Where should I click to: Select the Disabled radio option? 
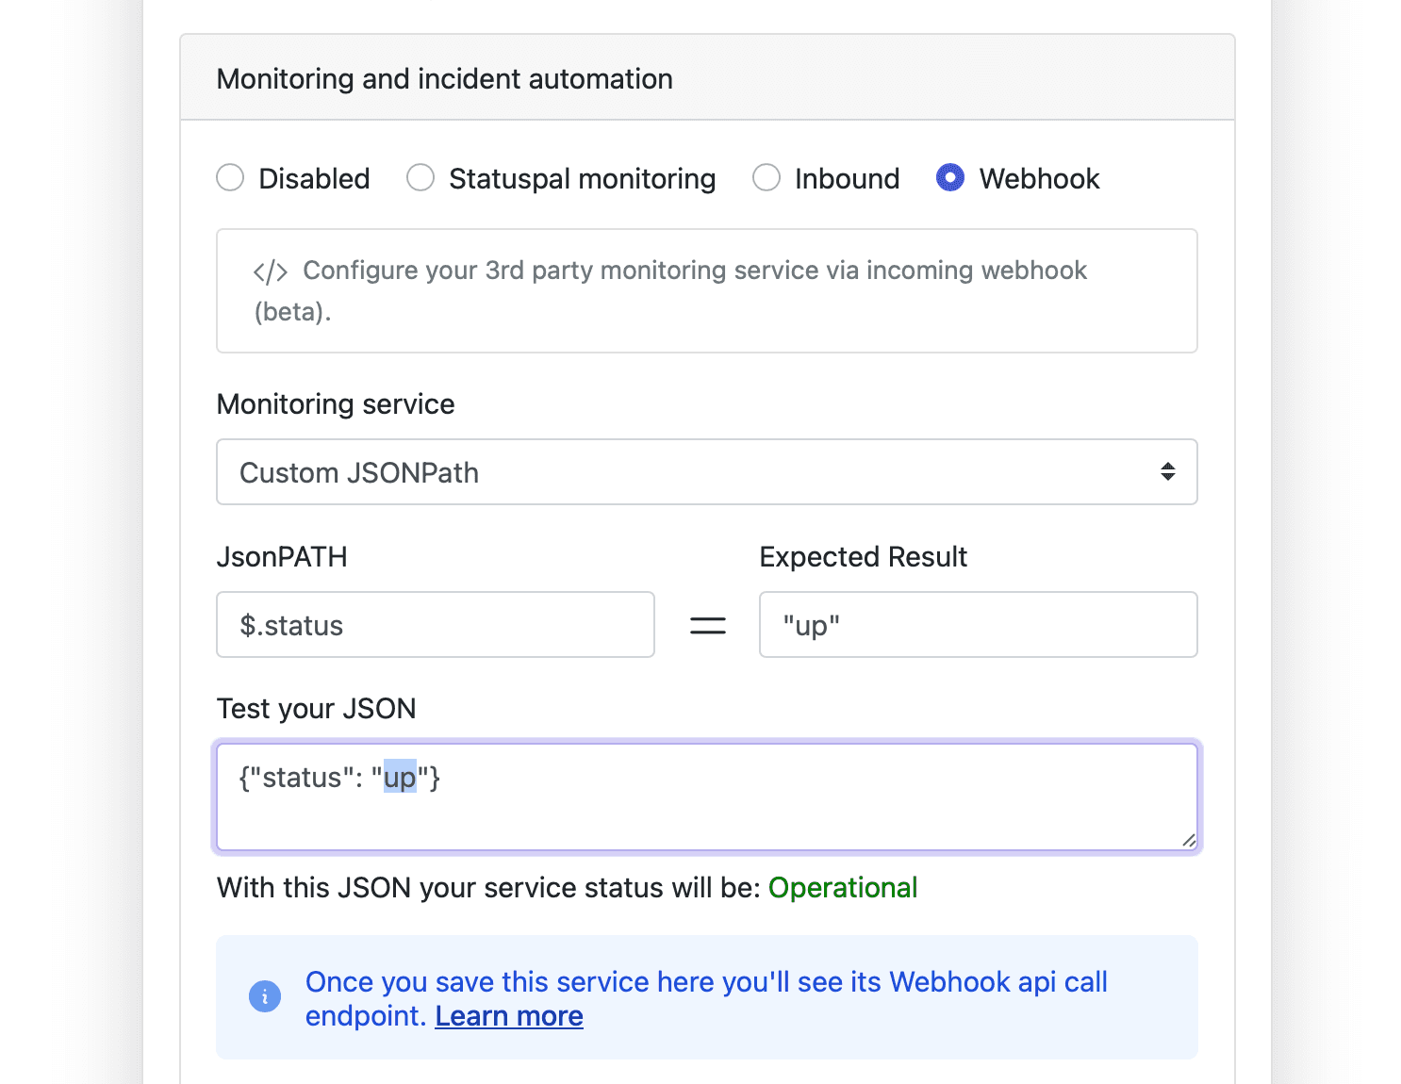point(230,178)
